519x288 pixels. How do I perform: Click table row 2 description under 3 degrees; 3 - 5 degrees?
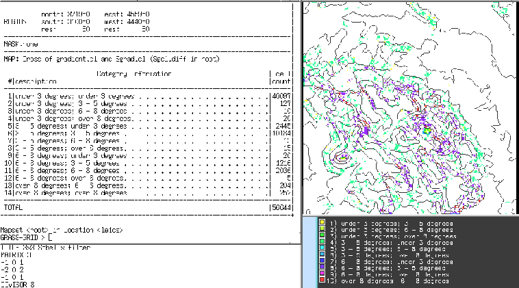[x=71, y=104]
